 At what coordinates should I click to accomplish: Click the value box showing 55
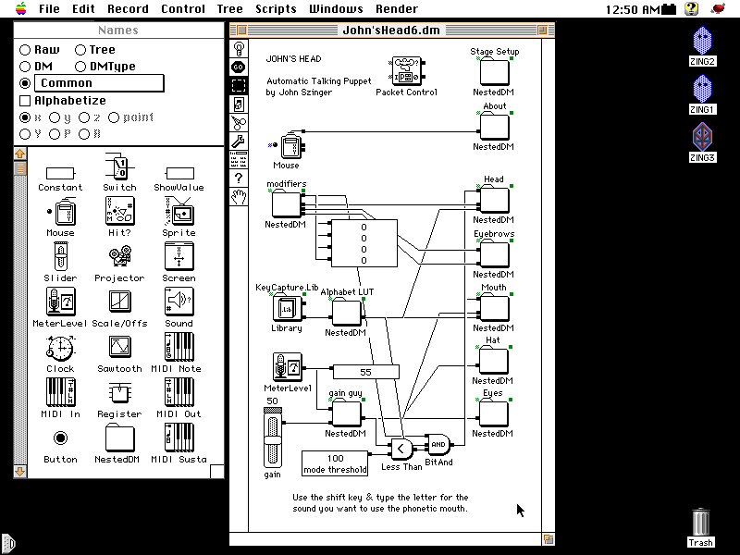click(x=365, y=372)
